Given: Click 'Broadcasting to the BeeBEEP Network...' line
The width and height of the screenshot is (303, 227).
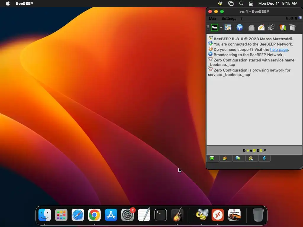Looking at the screenshot, I should click(x=249, y=55).
